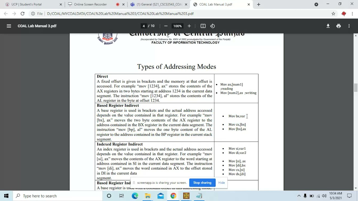The image size is (358, 201).
Task: Show hidden system tray icons
Action: tap(299, 196)
